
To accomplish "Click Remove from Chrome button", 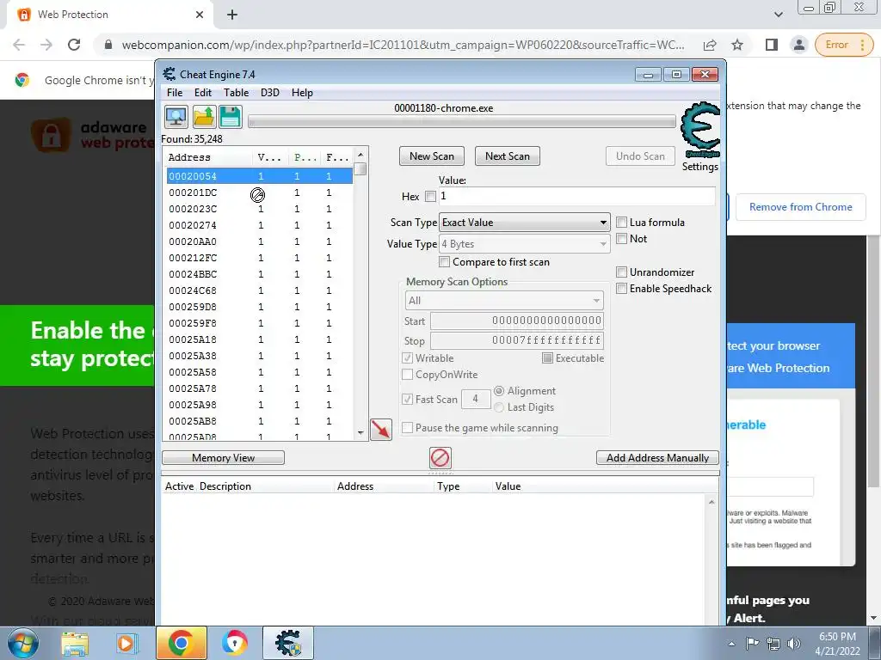I will (x=801, y=207).
